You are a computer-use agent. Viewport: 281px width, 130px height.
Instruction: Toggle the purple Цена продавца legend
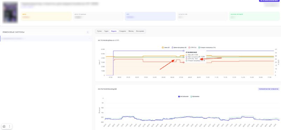coord(179,48)
